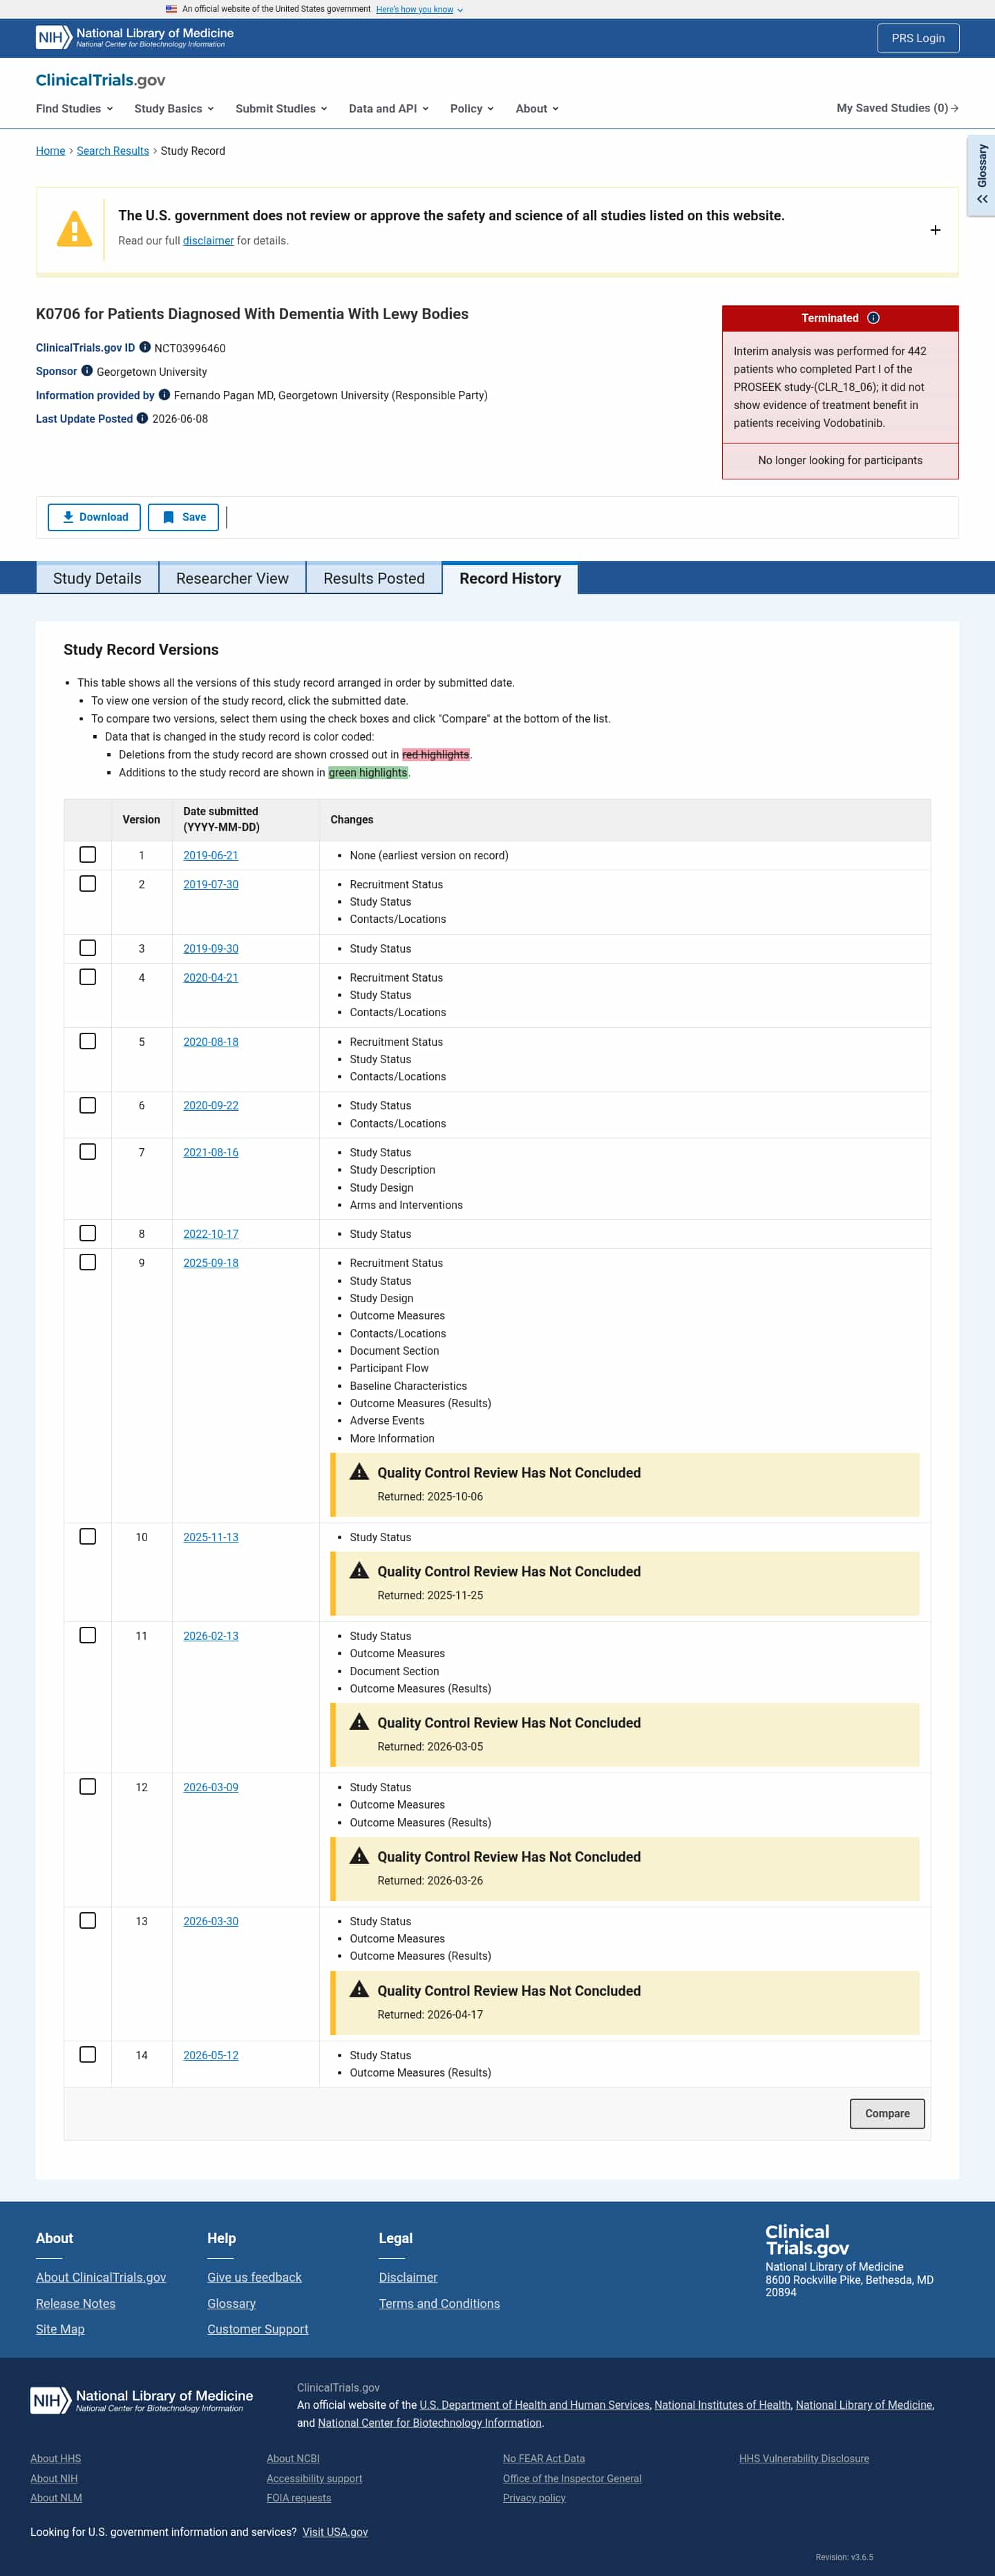Screen dimensions: 995x2576
Task: Select the checkbox for version 7
Action: tap(88, 1152)
